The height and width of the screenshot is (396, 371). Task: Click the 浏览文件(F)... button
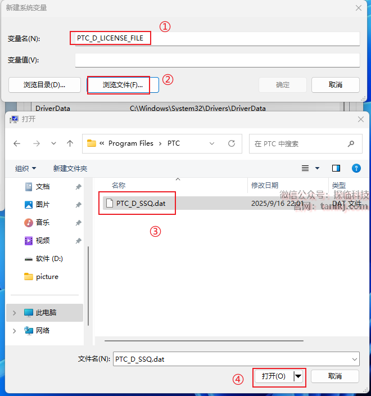123,85
